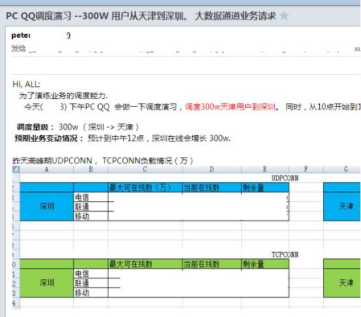Click blue header cell '最大可在线数（万）'
The image size is (361, 317).
click(145, 187)
